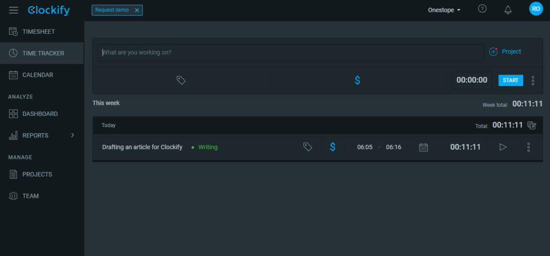Click the Today date header
The image size is (550, 256).
pyautogui.click(x=108, y=125)
